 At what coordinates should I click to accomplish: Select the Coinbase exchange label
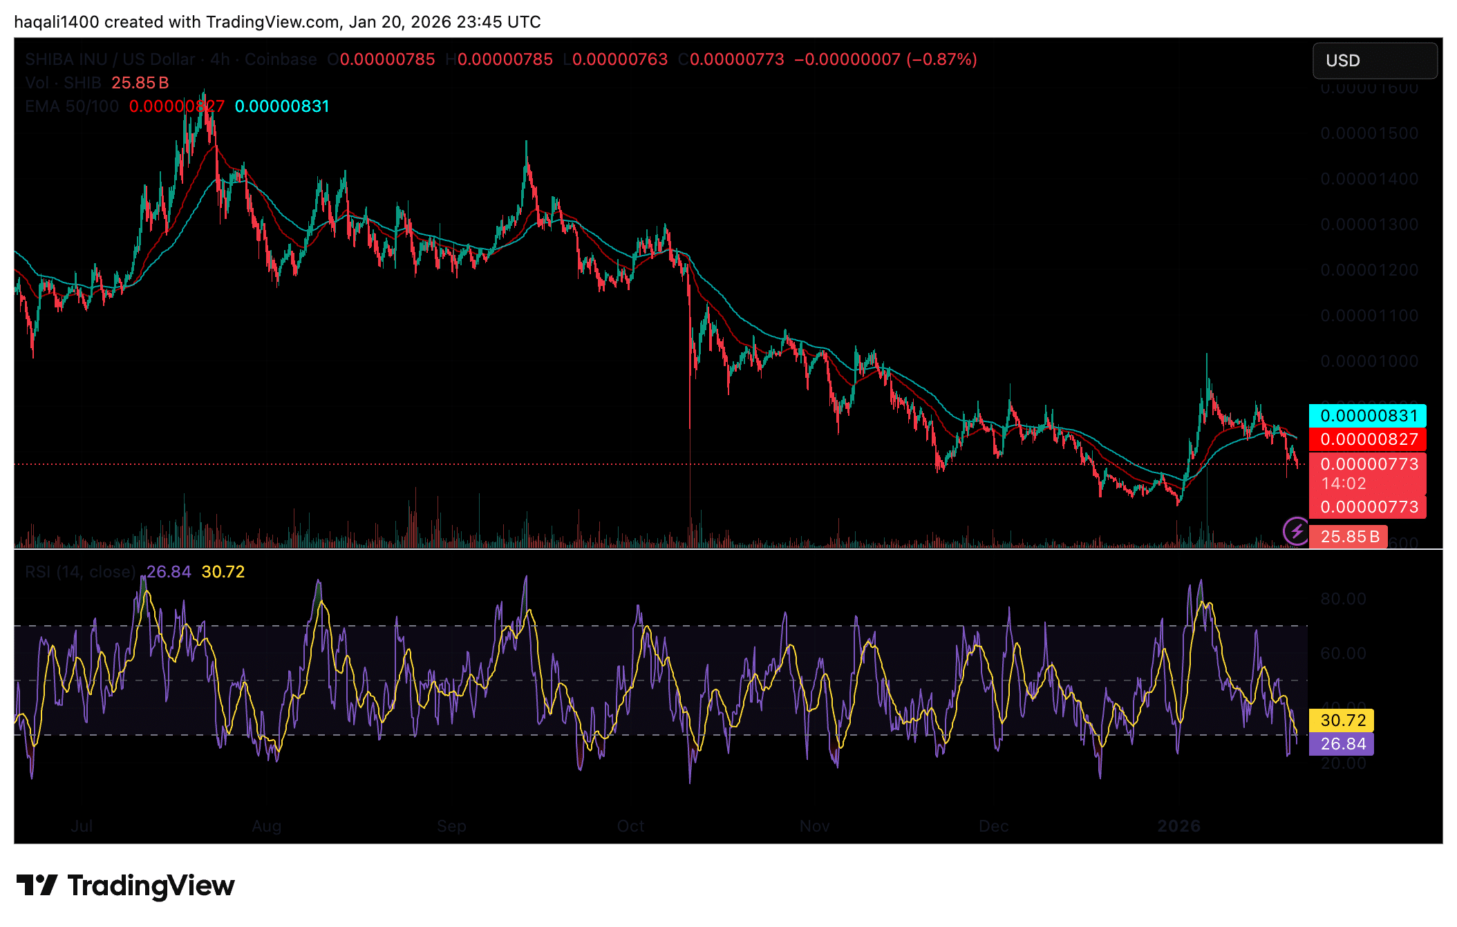pyautogui.click(x=280, y=59)
